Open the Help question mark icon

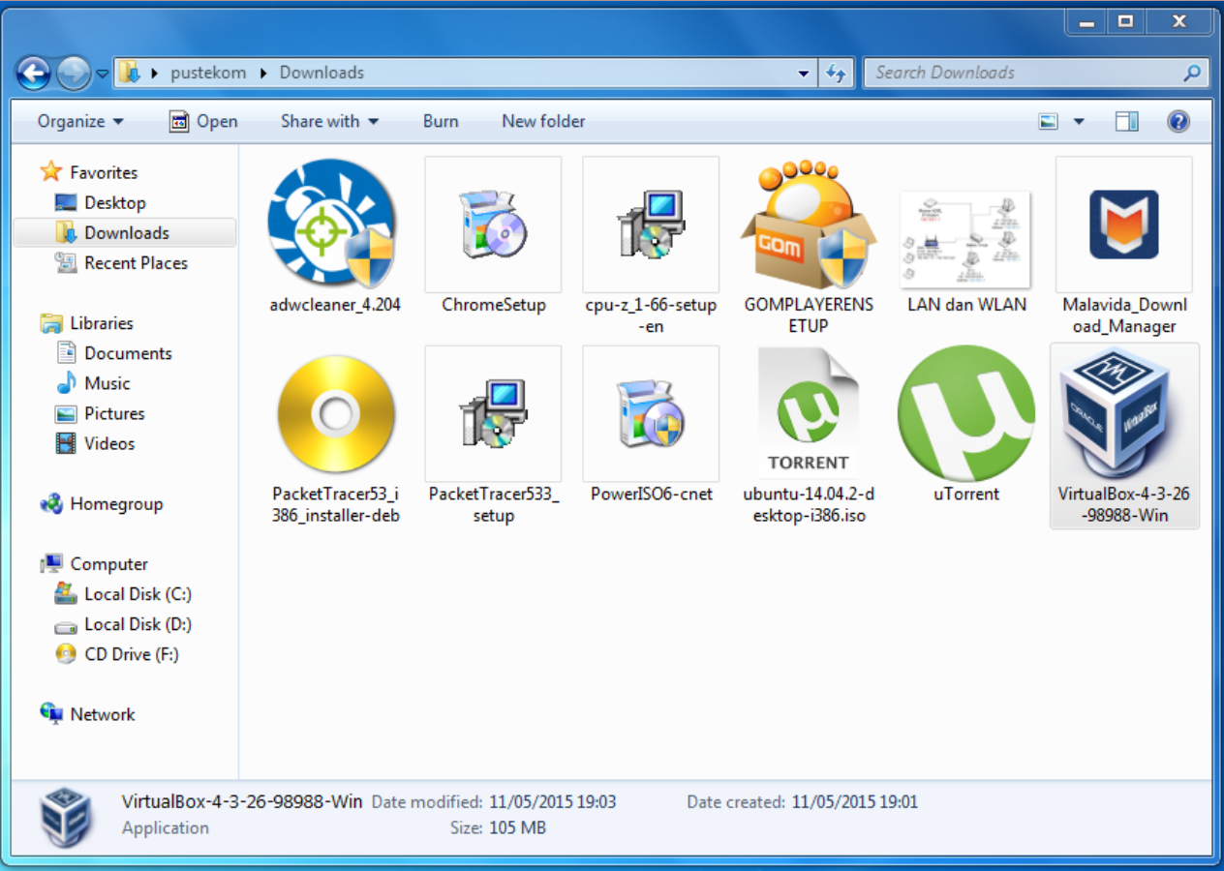tap(1178, 122)
